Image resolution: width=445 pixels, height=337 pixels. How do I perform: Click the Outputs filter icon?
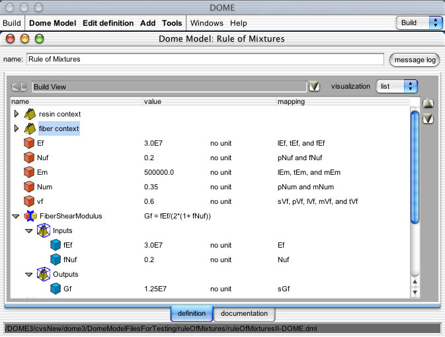44,274
